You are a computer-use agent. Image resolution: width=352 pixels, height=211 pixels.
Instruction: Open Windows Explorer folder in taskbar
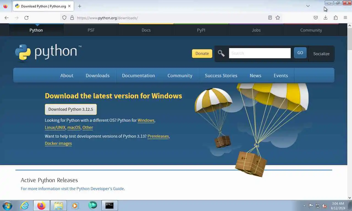59,206
